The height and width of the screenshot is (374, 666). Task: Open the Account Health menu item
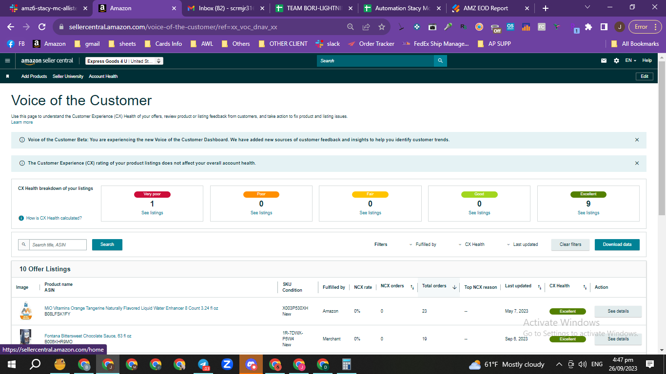(103, 76)
